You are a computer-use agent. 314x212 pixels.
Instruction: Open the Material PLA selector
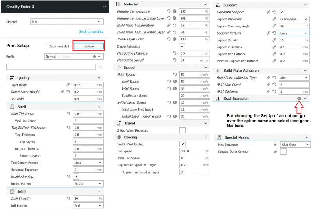(x=66, y=22)
